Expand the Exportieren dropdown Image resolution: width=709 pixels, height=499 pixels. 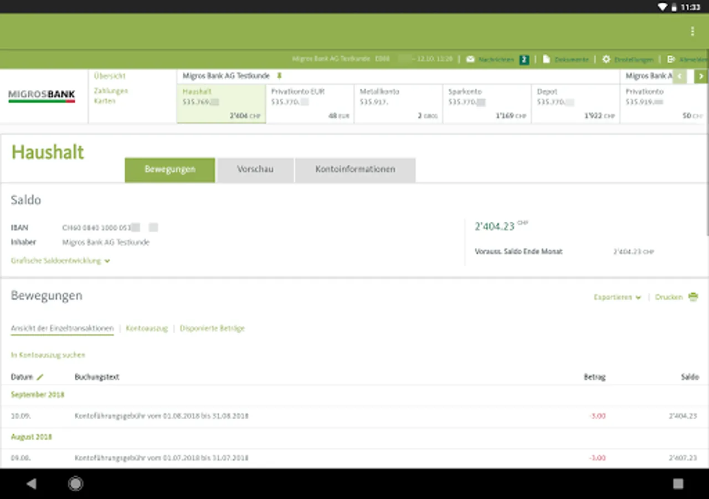618,298
